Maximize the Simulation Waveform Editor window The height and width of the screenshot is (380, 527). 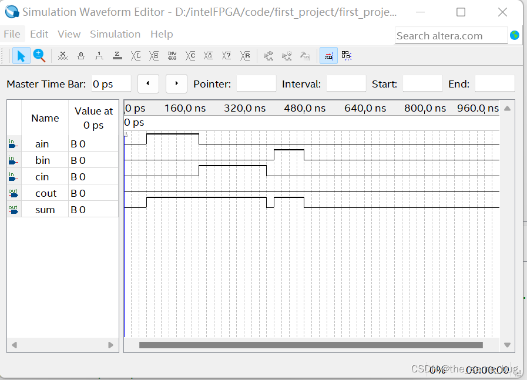coord(461,12)
